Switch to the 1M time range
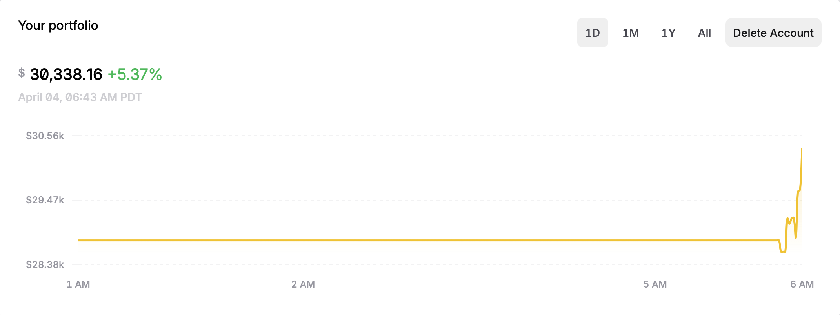Viewport: 840px width, 315px height. coord(631,33)
